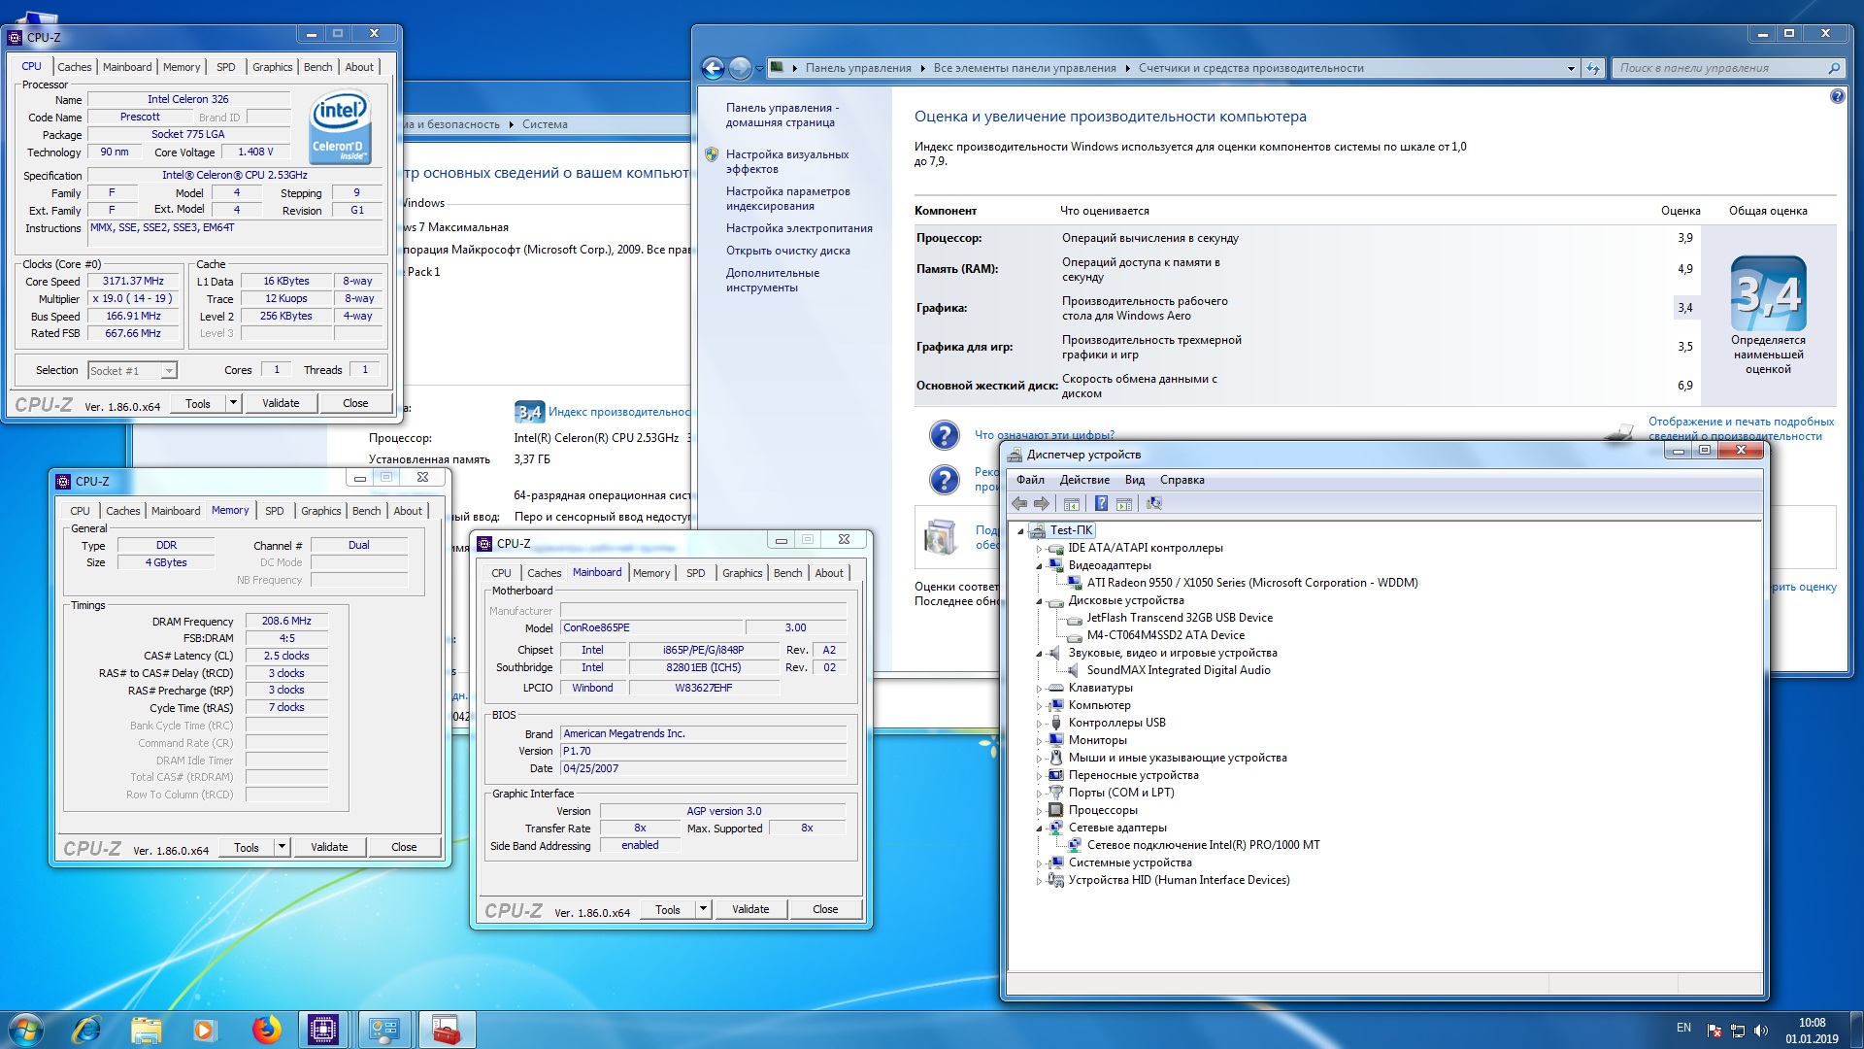
Task: Click the Windows Start orb
Action: tap(26, 1030)
